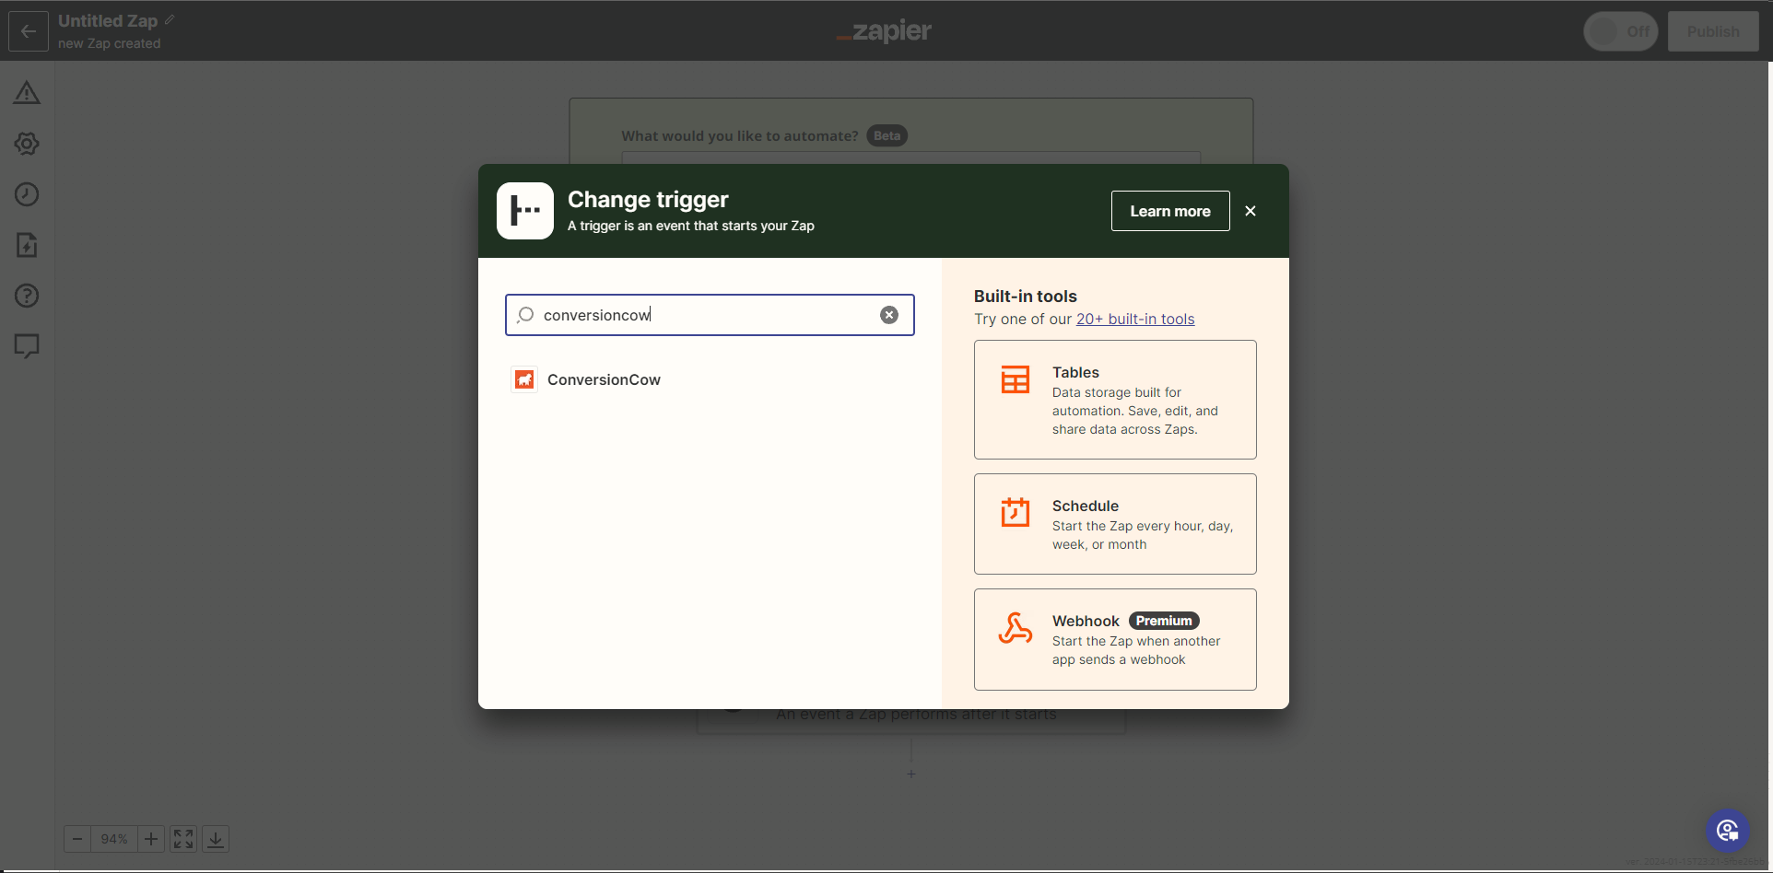Viewport: 1773px width, 873px height.
Task: Add a step with the small plus
Action: coord(911,774)
